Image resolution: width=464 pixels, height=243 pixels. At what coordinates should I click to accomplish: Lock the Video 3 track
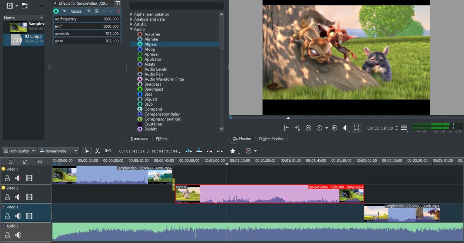pos(7,178)
